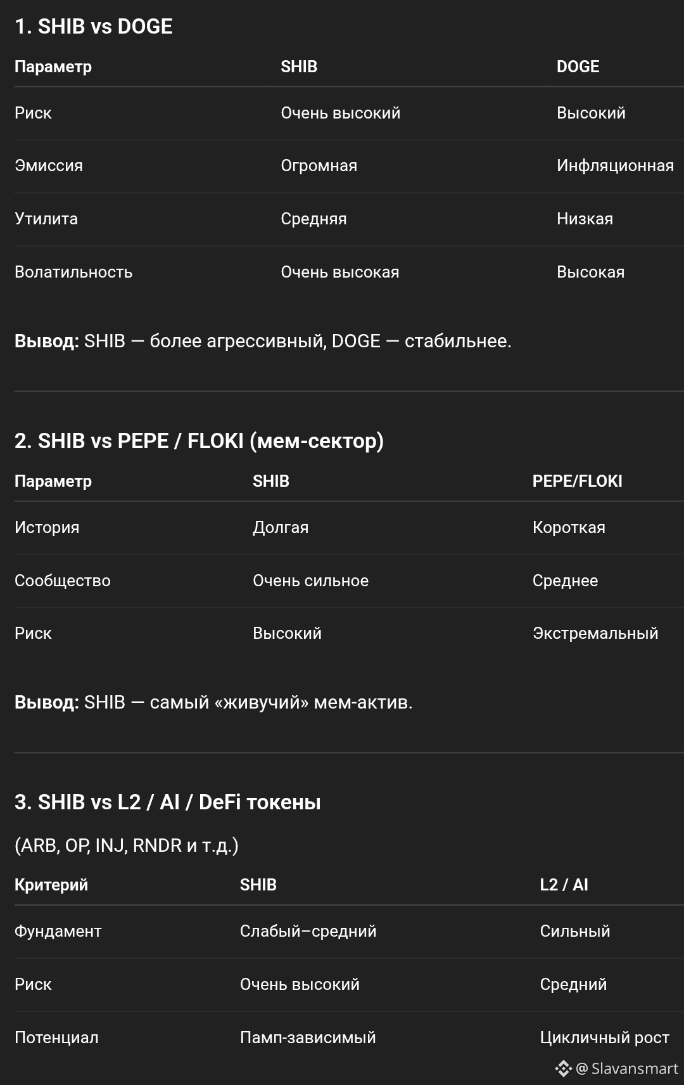Click the heading '3. SHIB vs L2 / AI / DeFi токены'
The height and width of the screenshot is (1085, 684).
[x=168, y=802]
